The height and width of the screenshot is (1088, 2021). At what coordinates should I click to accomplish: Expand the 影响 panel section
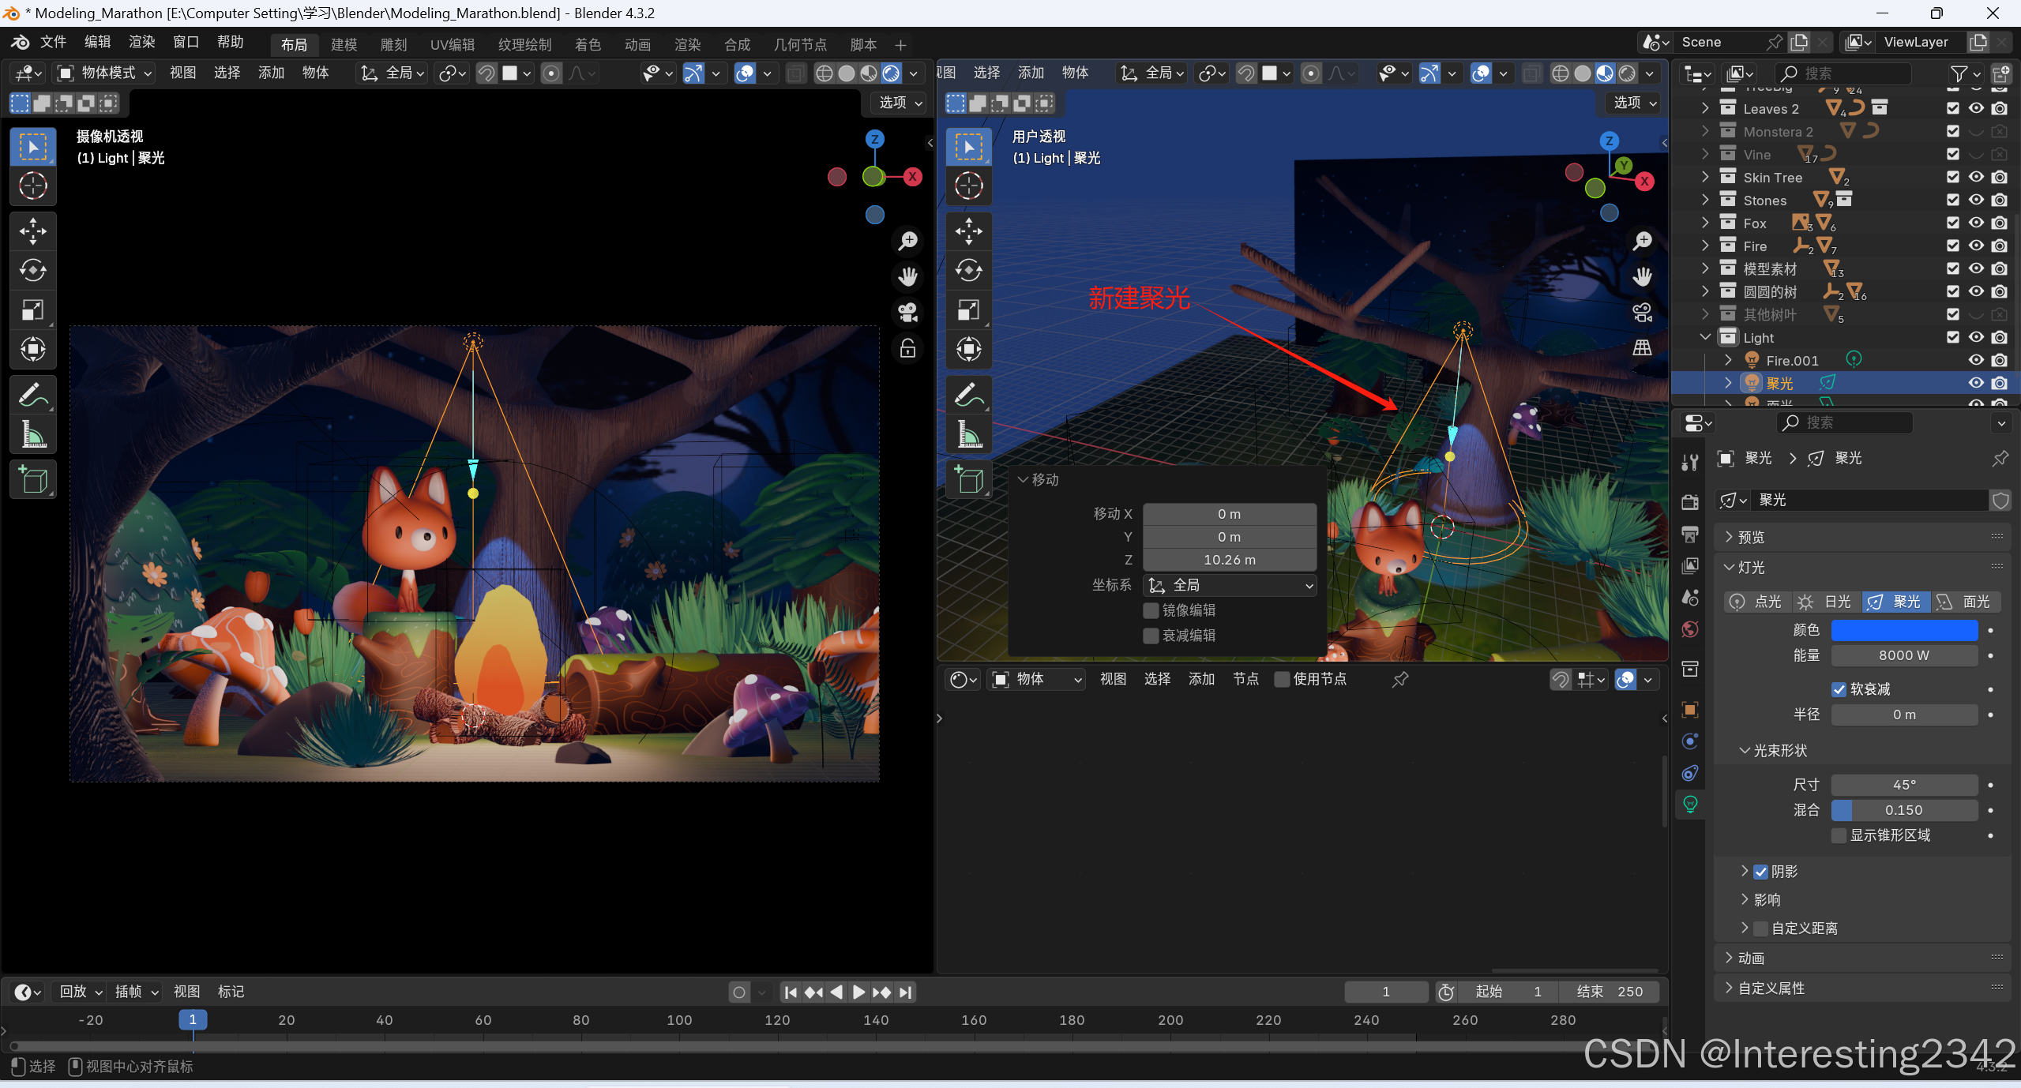pyautogui.click(x=1766, y=900)
